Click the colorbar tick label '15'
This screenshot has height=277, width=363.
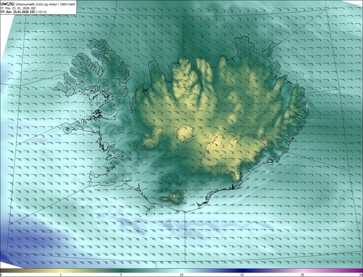click(242, 275)
